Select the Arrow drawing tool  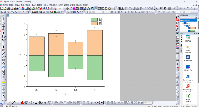4,53
